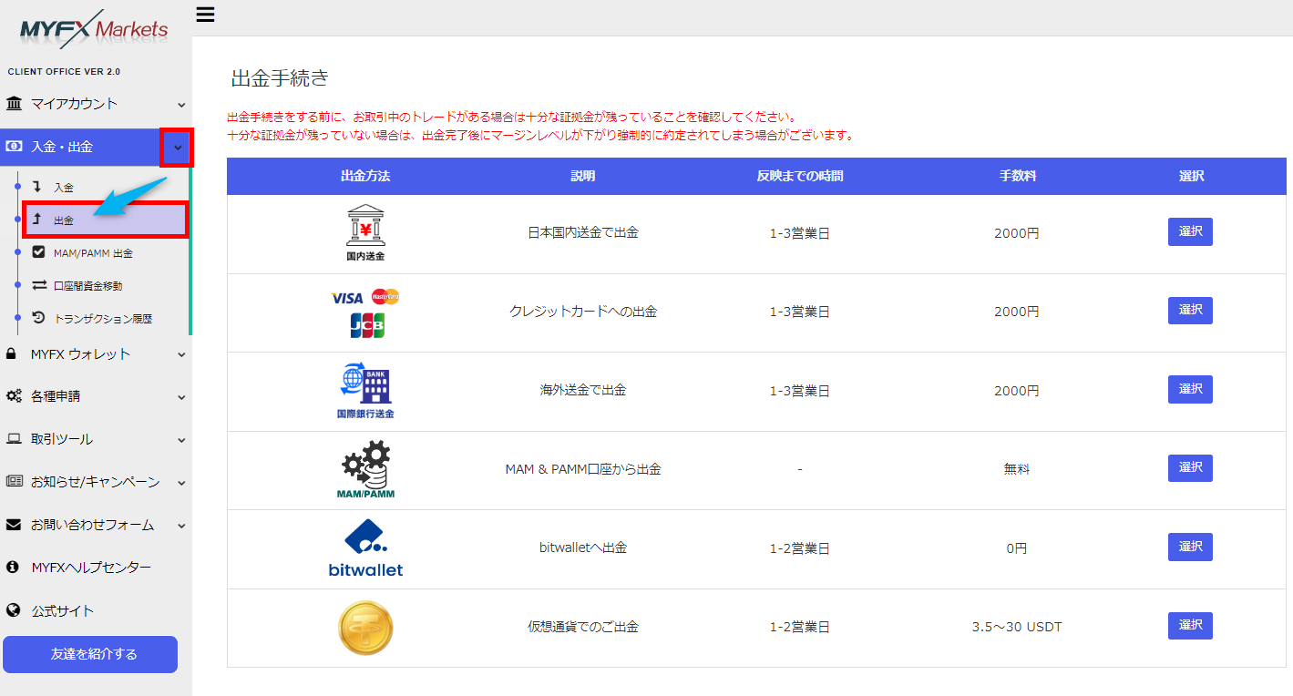Click the 手数料 column header

[x=1017, y=176]
